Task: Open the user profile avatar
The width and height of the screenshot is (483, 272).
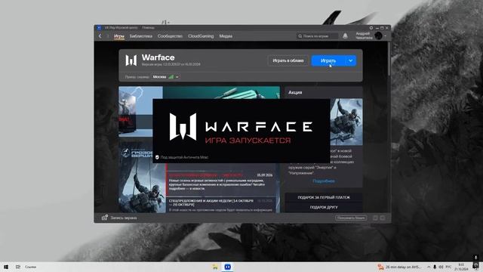Action: point(378,36)
